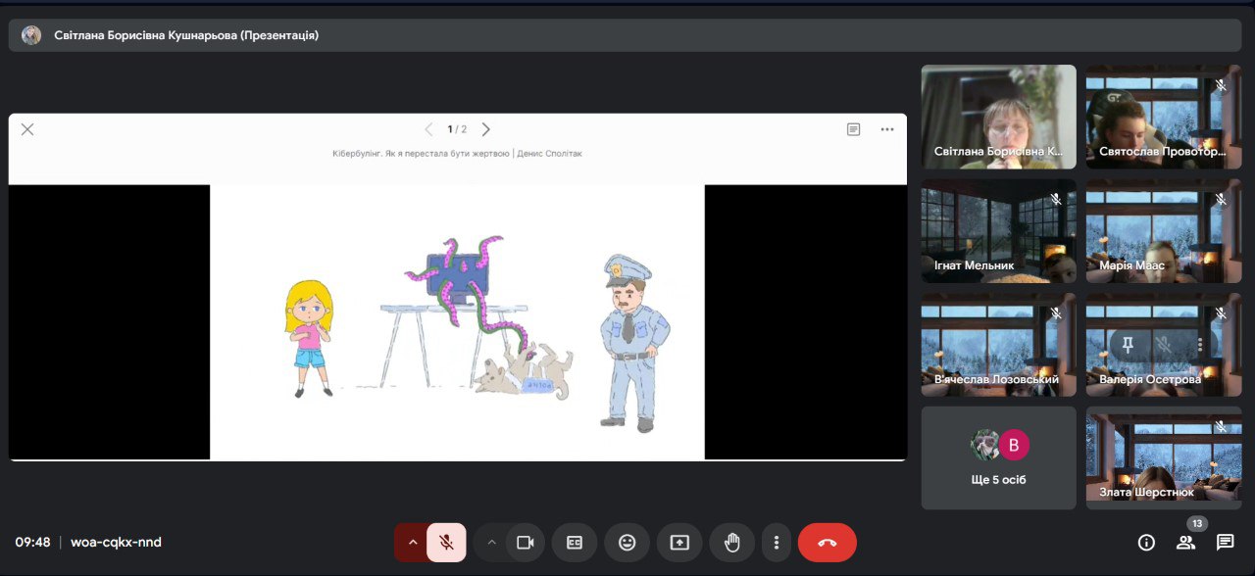Leave the call with the red button
Screen dimensions: 1255x576
pyautogui.click(x=827, y=543)
